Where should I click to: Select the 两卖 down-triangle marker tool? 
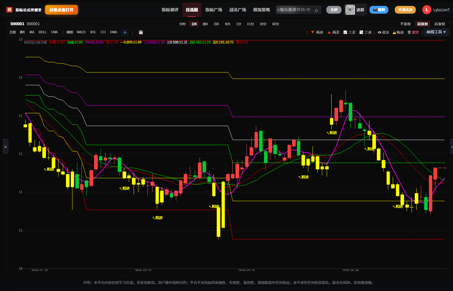pyautogui.click(x=317, y=32)
